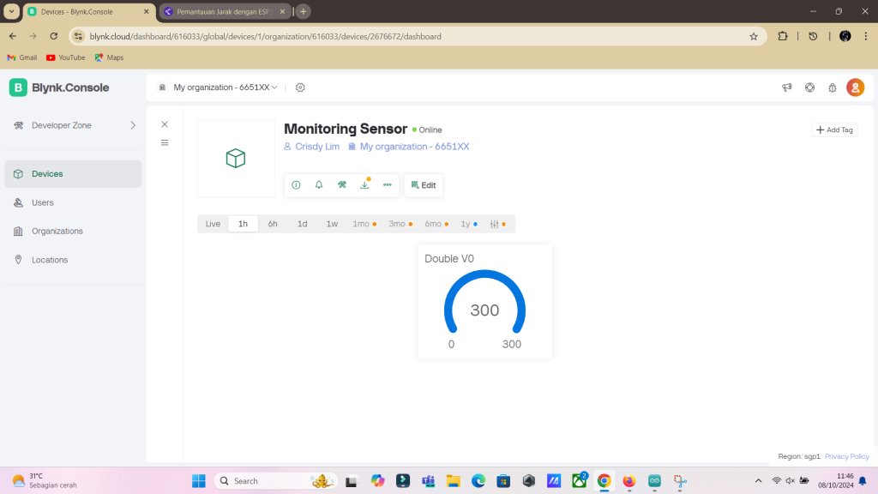The height and width of the screenshot is (494, 878).
Task: Open the developer tools hammer-wrench icon
Action: (342, 185)
